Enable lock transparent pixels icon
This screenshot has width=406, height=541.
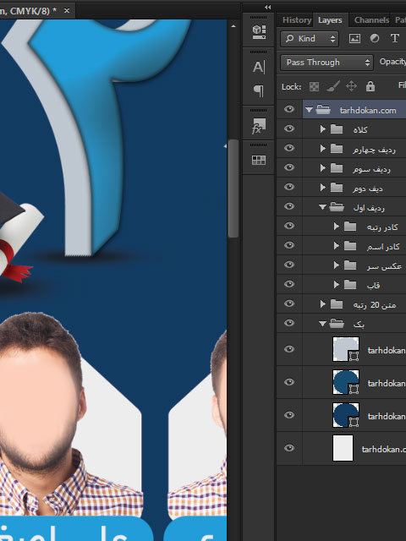tap(314, 86)
